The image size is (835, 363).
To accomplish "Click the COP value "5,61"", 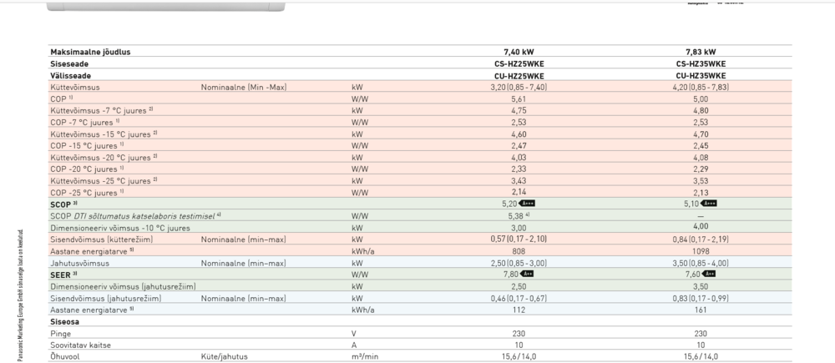I will pos(519,99).
